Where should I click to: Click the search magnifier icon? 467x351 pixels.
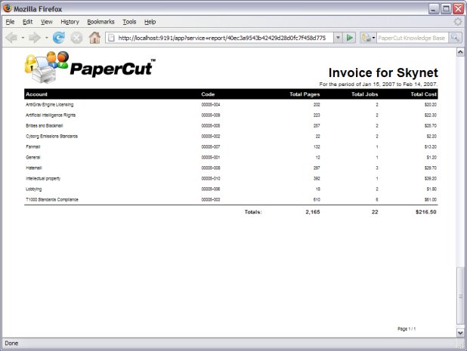click(455, 38)
